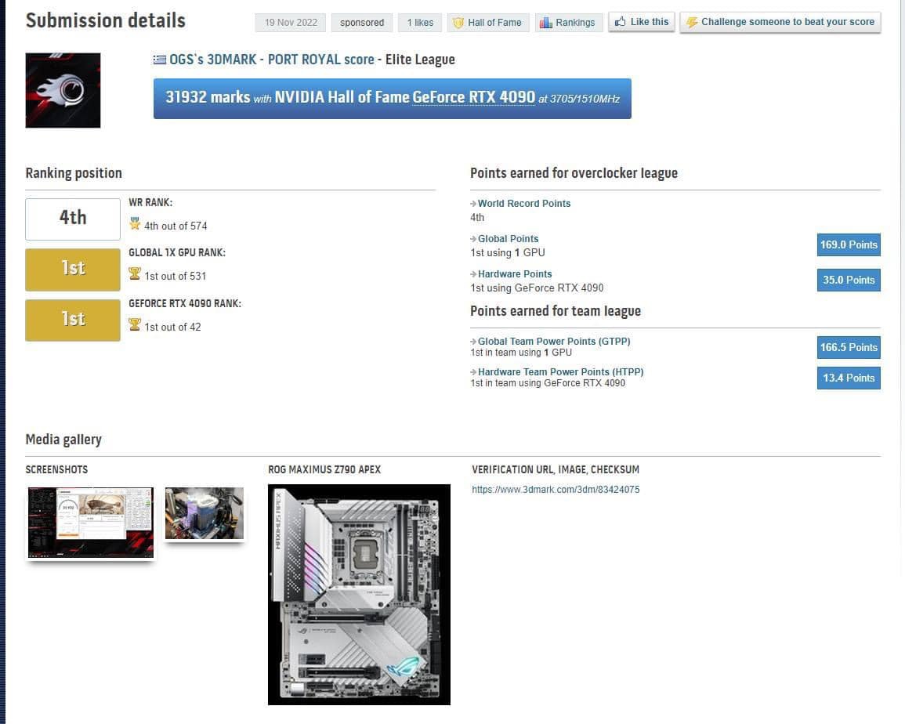Open the 3DMark benchmark screenshot thumbnail
Viewport: 905px width, 724px height.
(91, 522)
